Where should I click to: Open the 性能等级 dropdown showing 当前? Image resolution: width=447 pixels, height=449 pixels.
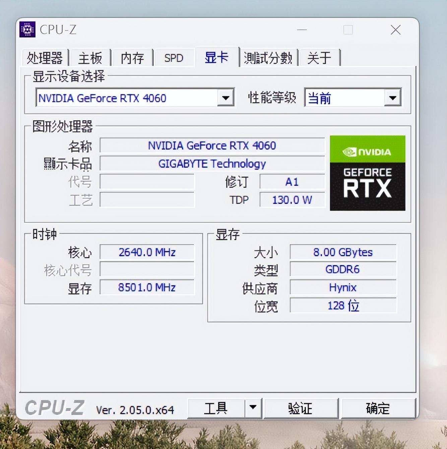tap(353, 98)
